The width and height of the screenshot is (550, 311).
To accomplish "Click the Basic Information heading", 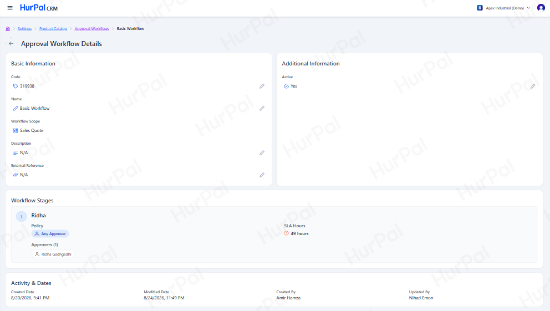I will coord(33,63).
